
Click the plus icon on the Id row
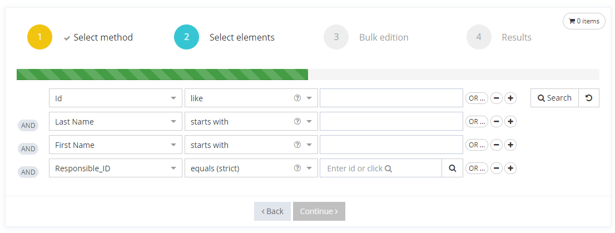point(510,98)
